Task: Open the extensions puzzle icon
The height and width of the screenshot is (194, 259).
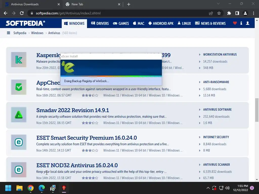Action: [229, 13]
